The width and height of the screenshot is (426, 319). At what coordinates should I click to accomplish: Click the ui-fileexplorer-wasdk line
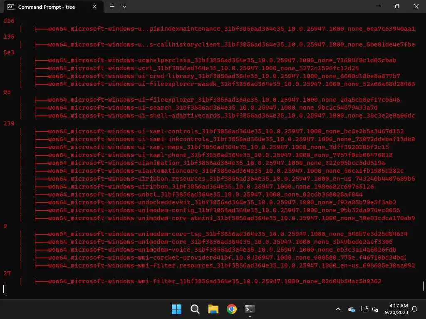[x=231, y=84]
